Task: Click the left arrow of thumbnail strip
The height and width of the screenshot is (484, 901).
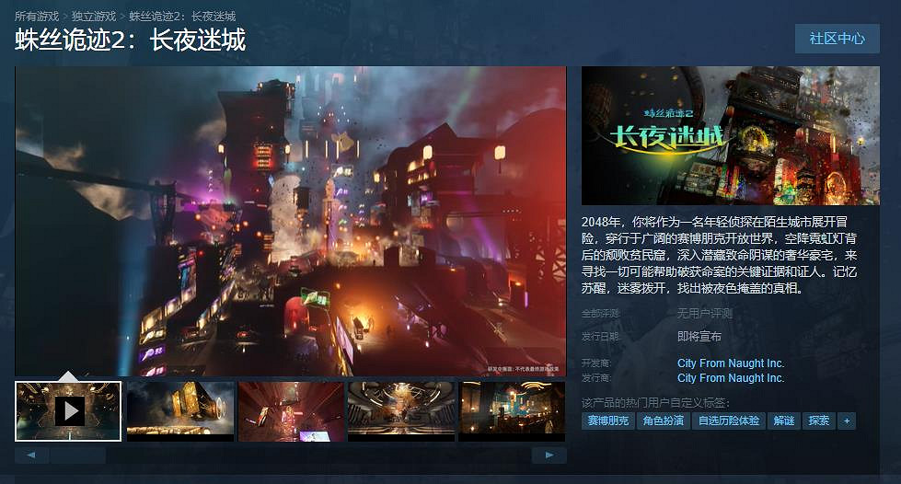Action: click(30, 455)
